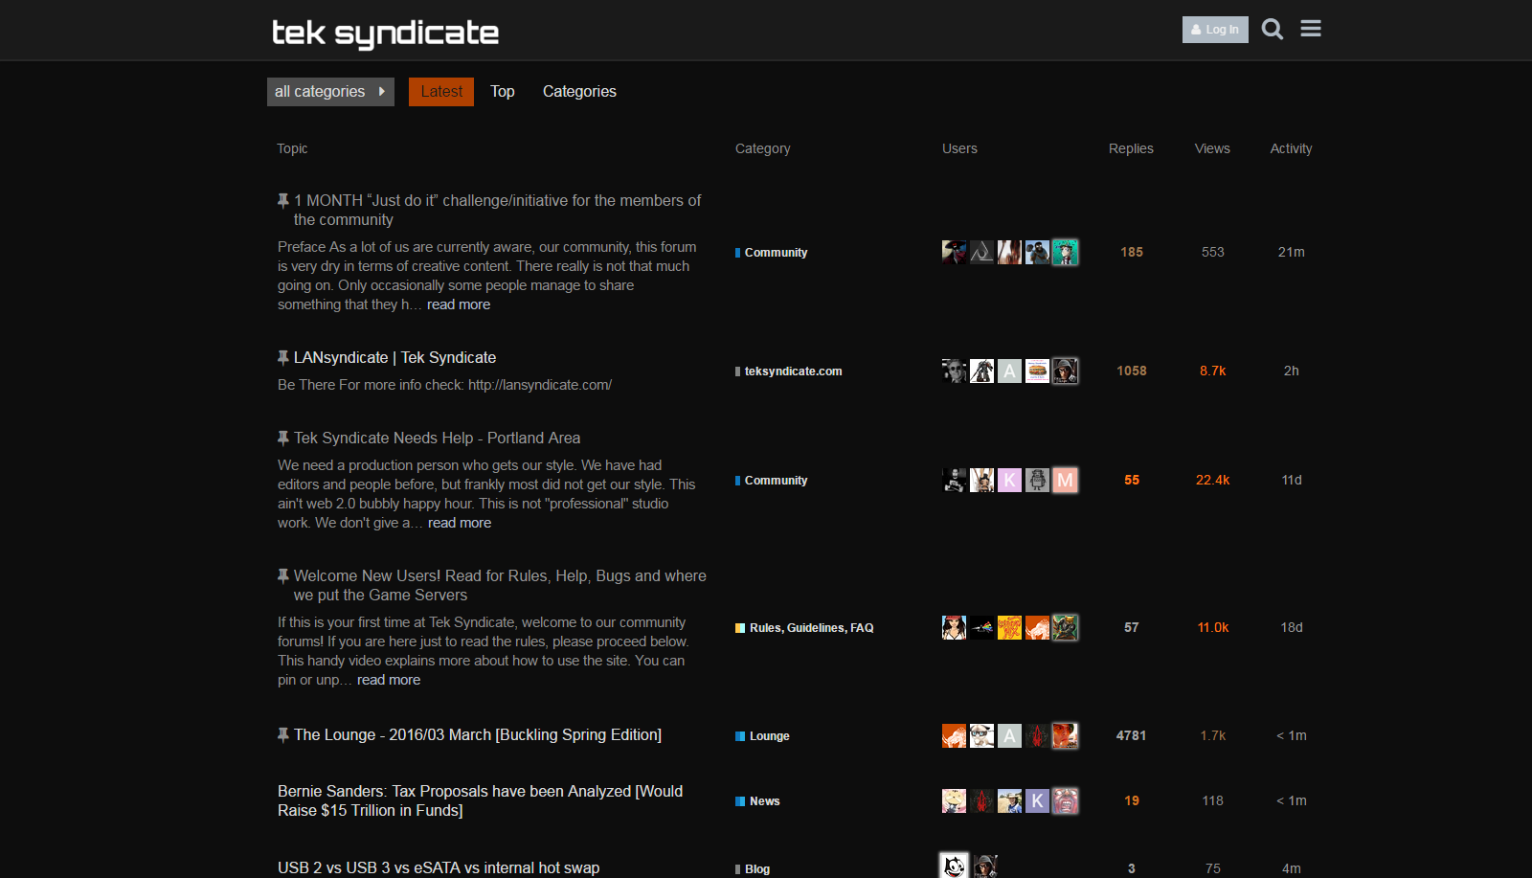Switch to the Categories tab
The height and width of the screenshot is (878, 1532).
click(579, 92)
